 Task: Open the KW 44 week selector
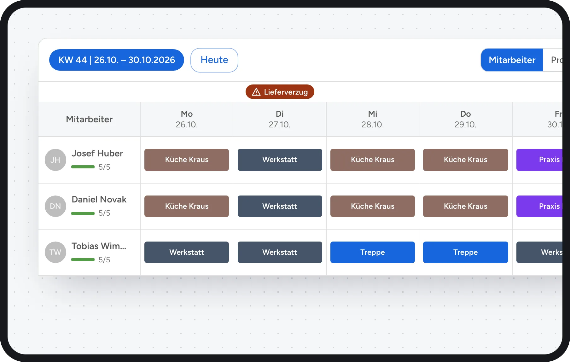[117, 60]
